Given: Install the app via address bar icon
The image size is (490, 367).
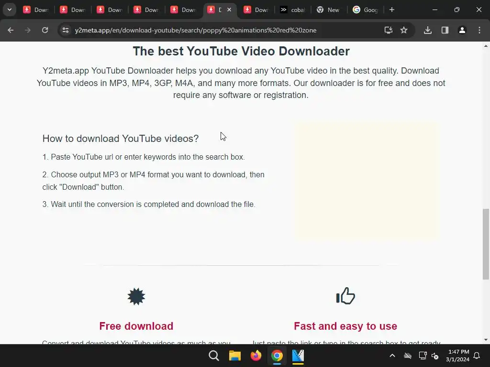Looking at the screenshot, I should tap(389, 30).
